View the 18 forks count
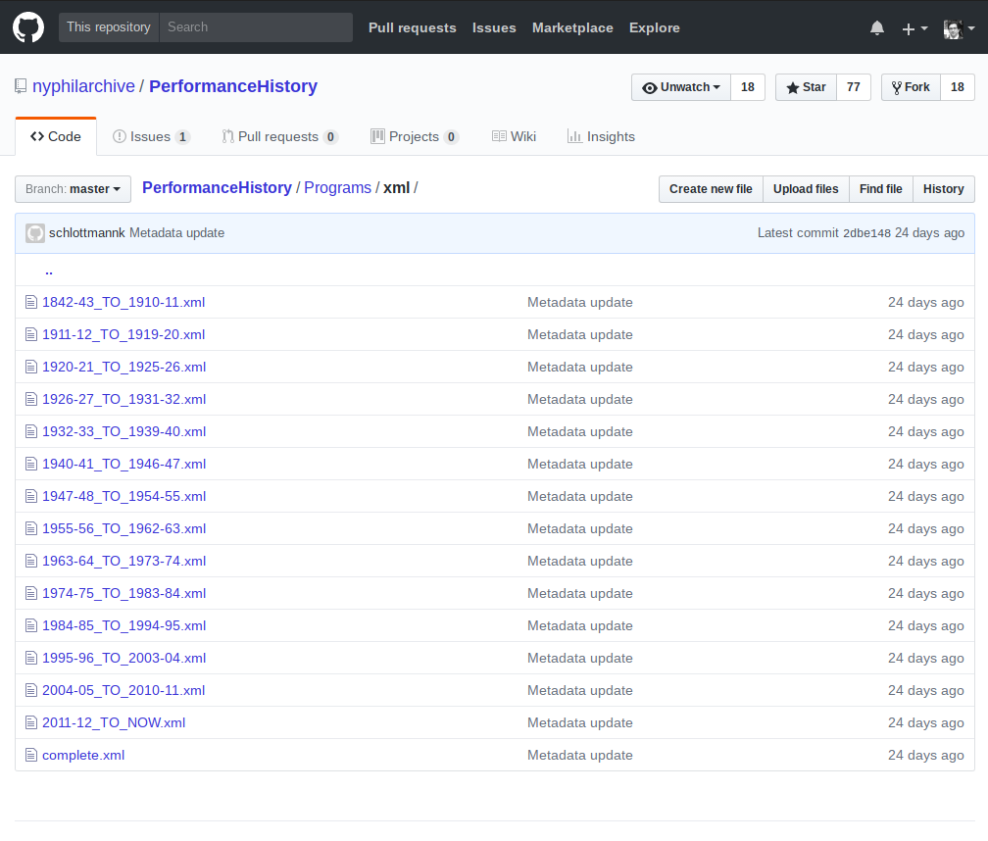 coord(958,87)
